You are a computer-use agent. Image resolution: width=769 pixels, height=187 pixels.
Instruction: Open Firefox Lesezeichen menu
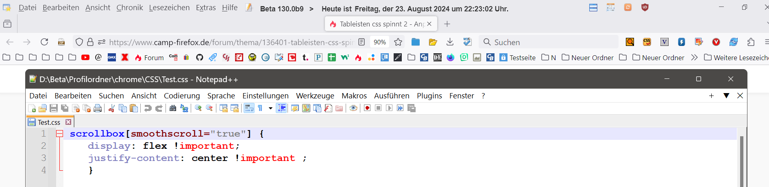click(169, 8)
